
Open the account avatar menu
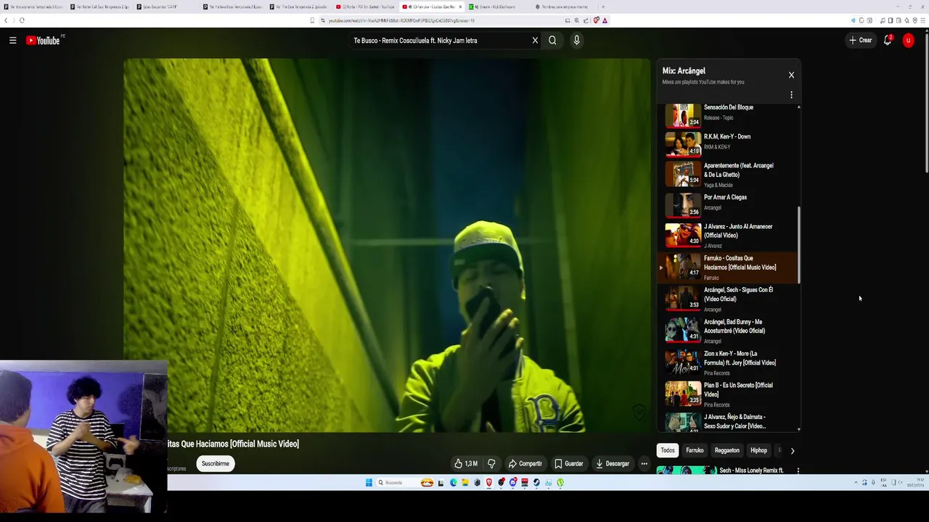click(908, 41)
